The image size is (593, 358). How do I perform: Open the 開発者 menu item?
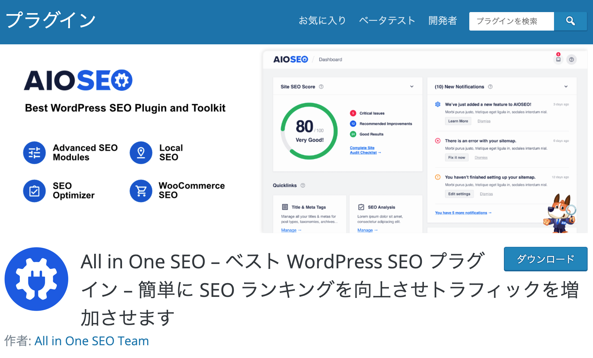coord(442,20)
